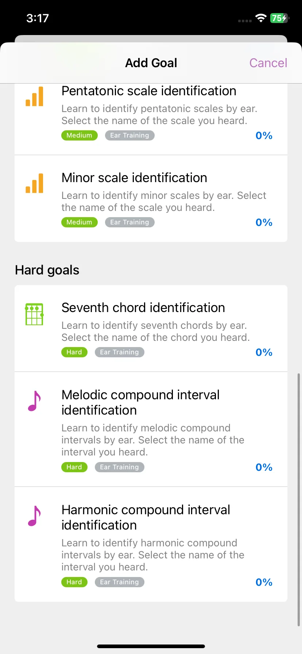302x654 pixels.
Task: Tap the Melodic compound interval note icon
Action: point(34,401)
